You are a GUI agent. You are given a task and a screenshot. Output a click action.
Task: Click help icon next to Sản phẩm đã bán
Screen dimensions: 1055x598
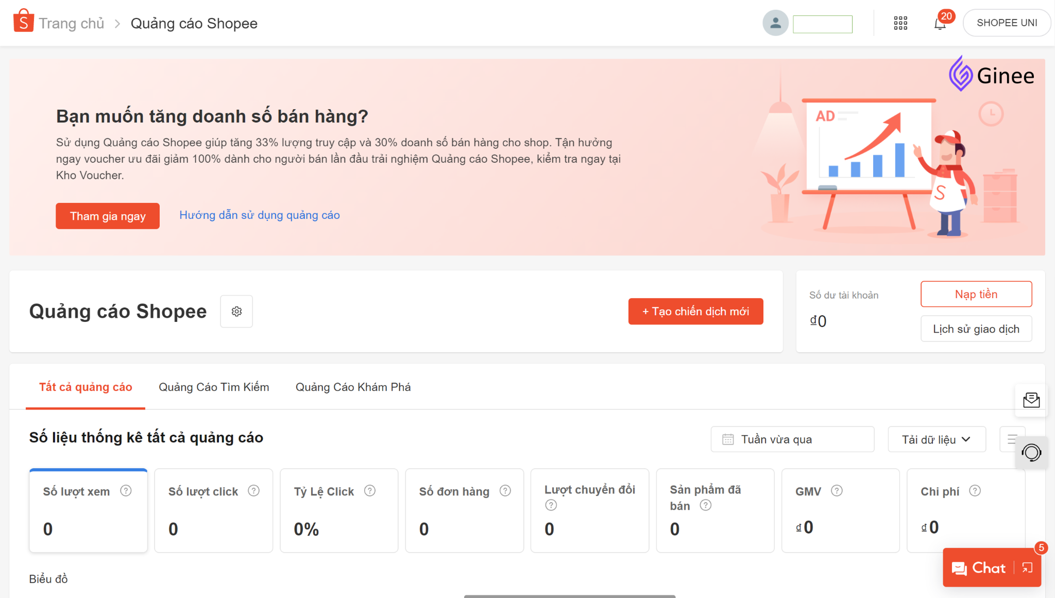706,505
